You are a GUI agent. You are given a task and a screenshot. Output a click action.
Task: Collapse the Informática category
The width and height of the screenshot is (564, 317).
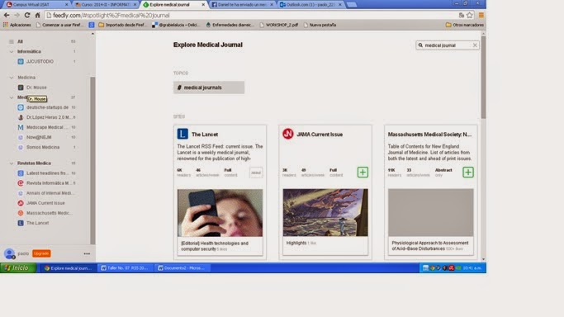point(12,51)
